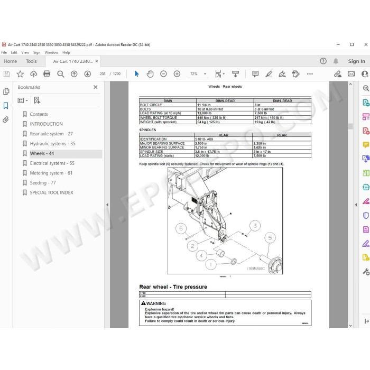This screenshot has height=370, width=370.
Task: Jump to Seeding - 77 bookmark
Action: click(x=43, y=183)
